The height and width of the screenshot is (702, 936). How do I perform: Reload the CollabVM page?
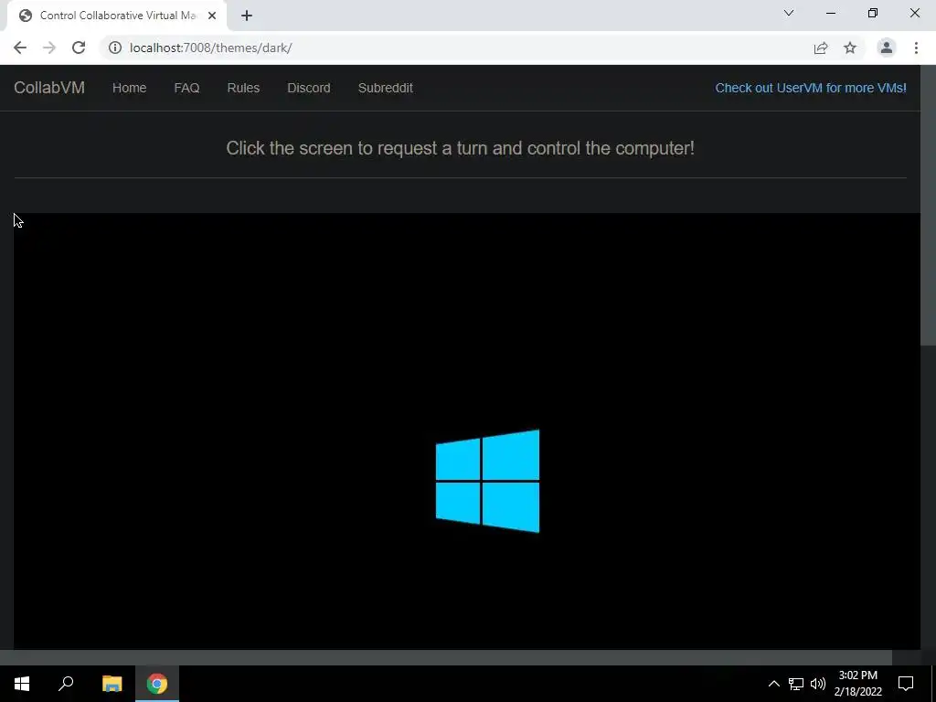(x=79, y=48)
